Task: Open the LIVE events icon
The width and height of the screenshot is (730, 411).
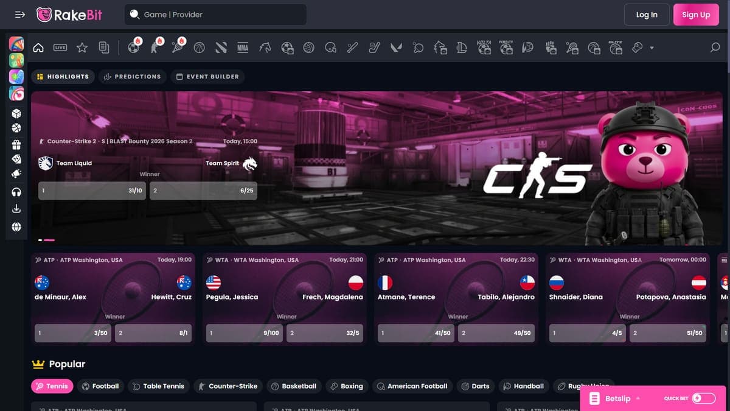Action: pyautogui.click(x=60, y=47)
